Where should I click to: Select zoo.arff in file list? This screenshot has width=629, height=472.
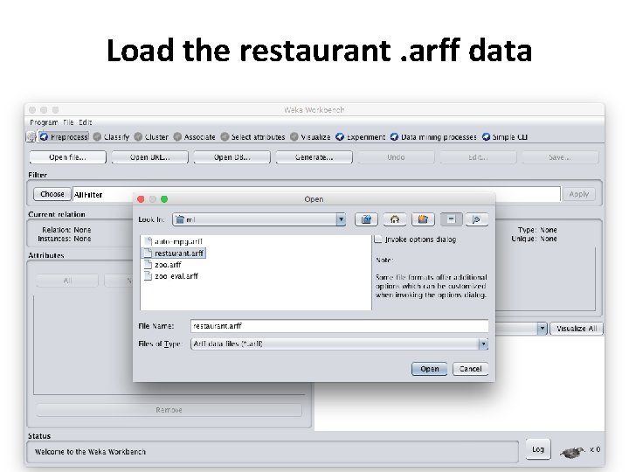168,265
